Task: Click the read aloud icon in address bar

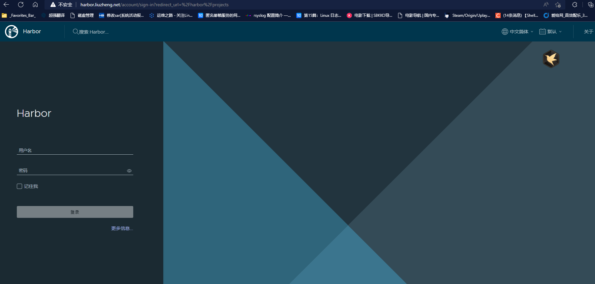Action: point(546,5)
